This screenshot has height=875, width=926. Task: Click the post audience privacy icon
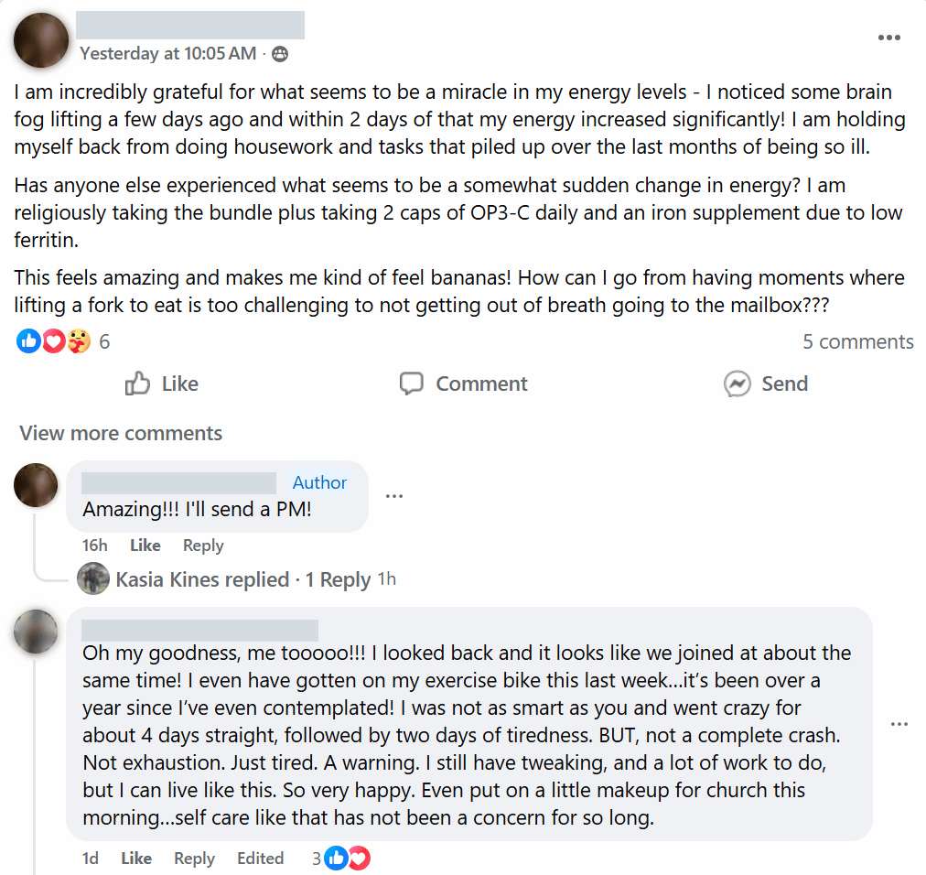pos(280,54)
